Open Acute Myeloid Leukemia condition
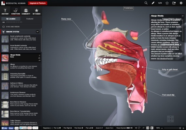Viewport: 186px width, 130px height. pyautogui.click(x=21, y=48)
